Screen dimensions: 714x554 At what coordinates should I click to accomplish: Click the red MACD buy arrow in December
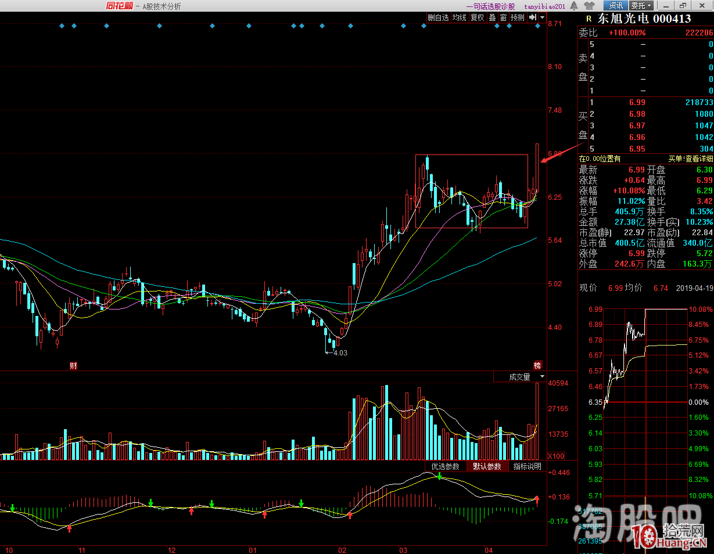click(191, 510)
